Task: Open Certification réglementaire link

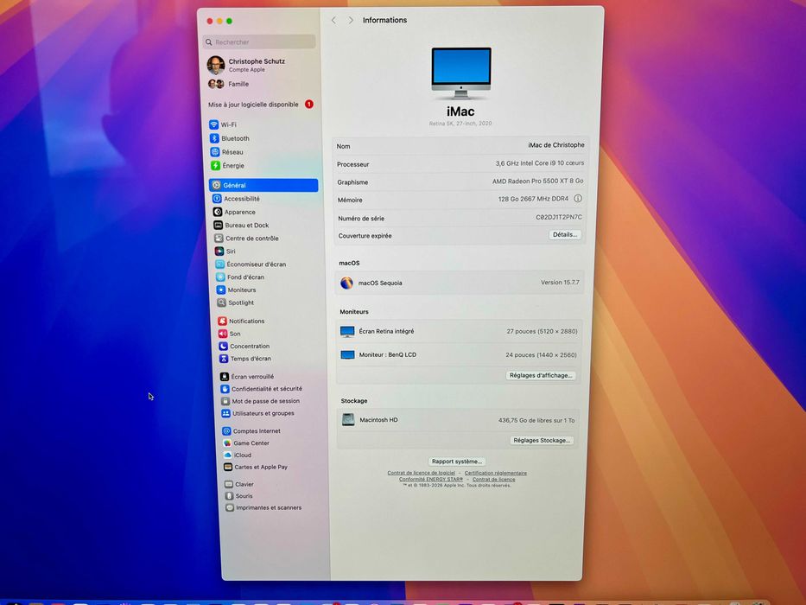Action: click(496, 473)
